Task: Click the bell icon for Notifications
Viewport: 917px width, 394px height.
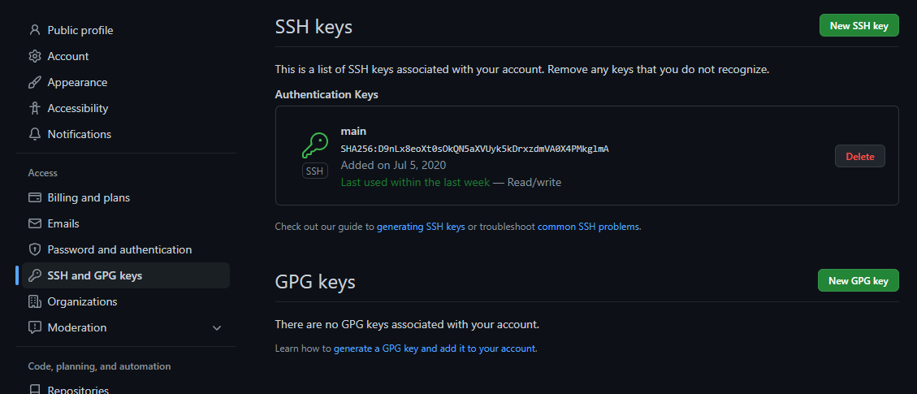Action: (34, 134)
